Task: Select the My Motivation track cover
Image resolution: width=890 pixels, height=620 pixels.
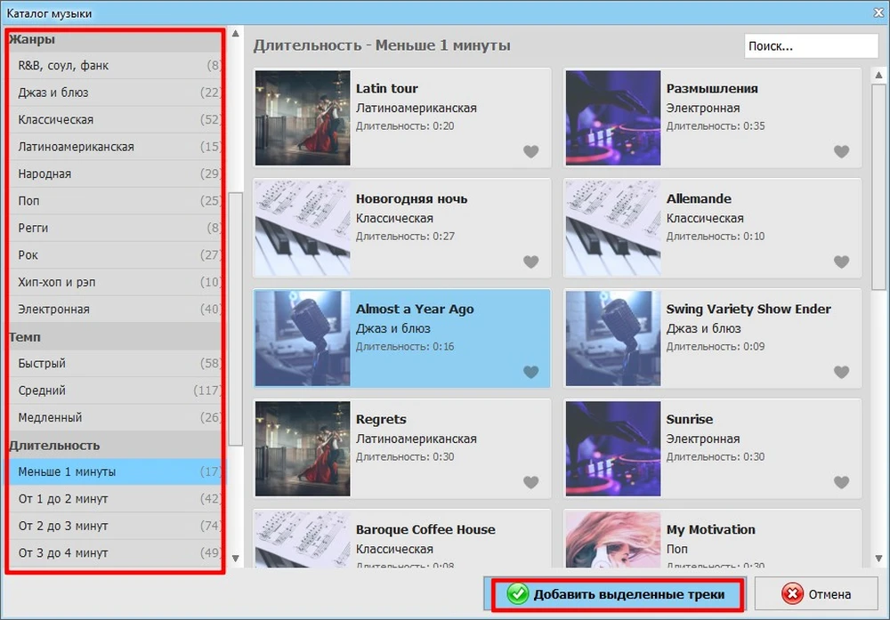Action: tap(612, 538)
